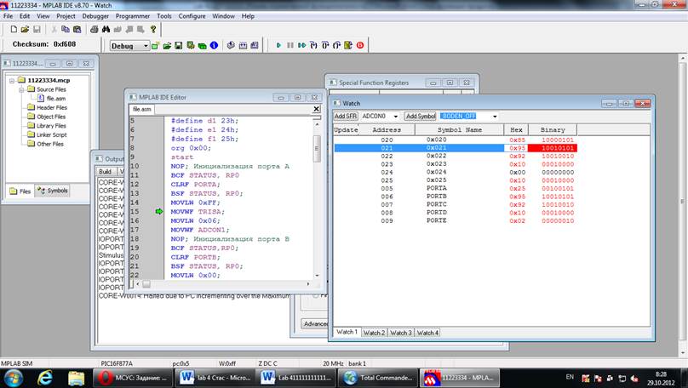Click the Run debugger play icon

[x=278, y=45]
